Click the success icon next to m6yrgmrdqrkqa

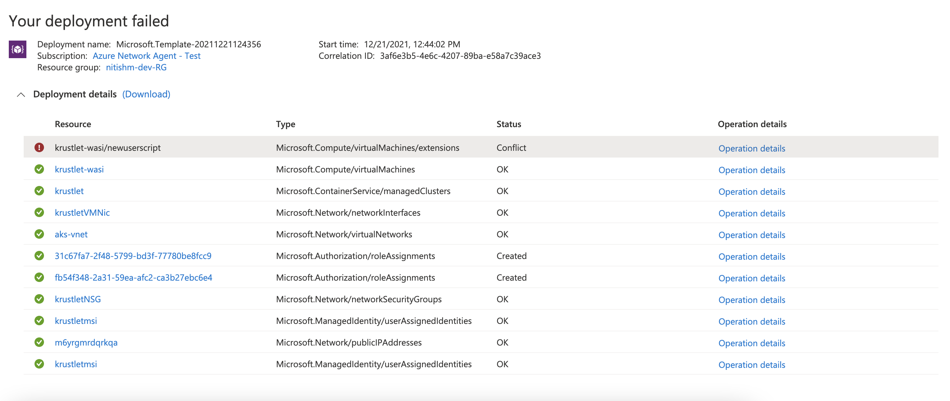(39, 343)
